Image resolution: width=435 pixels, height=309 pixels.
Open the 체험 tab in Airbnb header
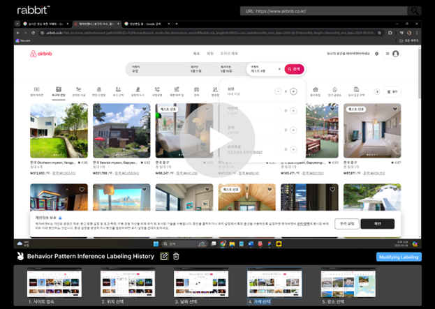(210, 54)
